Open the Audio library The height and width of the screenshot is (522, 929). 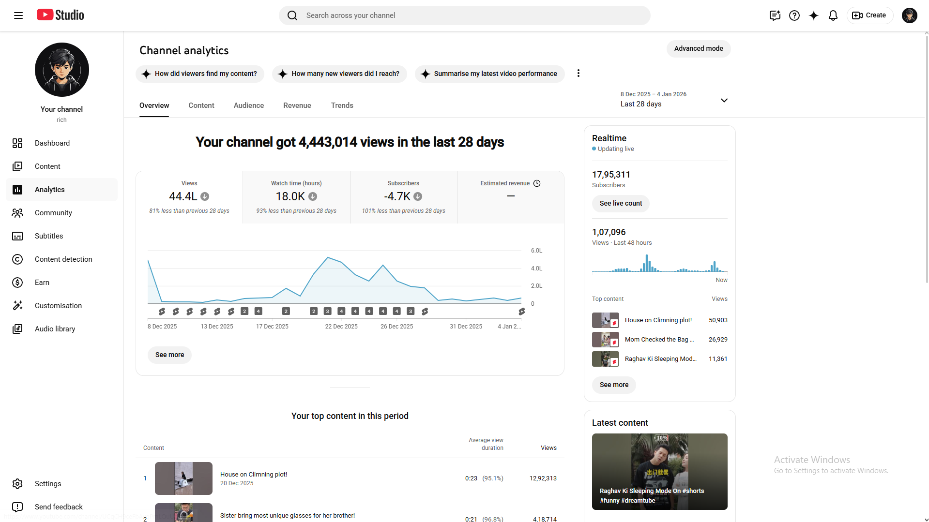(x=55, y=328)
